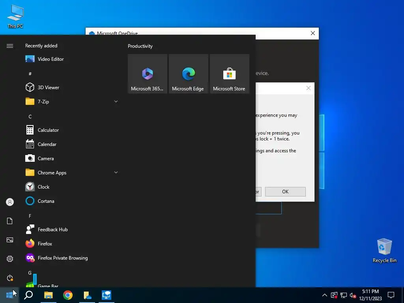The height and width of the screenshot is (303, 404).
Task: Open Settings gear in Start sidebar
Action: tap(10, 259)
